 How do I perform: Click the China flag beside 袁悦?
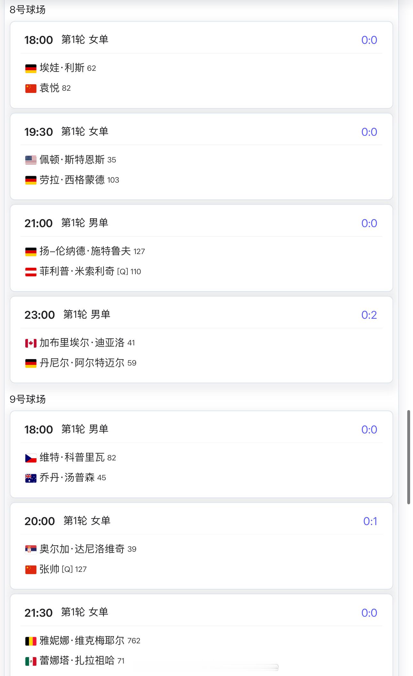click(31, 88)
